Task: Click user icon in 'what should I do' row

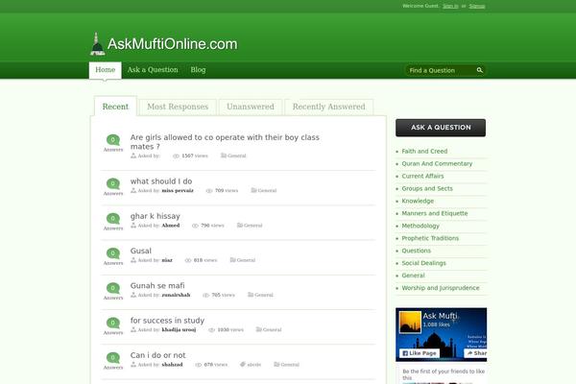Action: (133, 190)
